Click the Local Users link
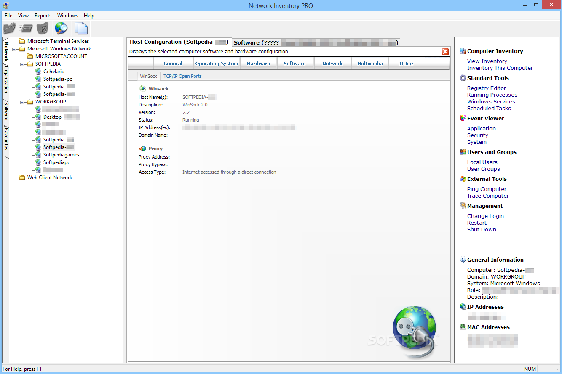The width and height of the screenshot is (562, 374). pos(482,162)
